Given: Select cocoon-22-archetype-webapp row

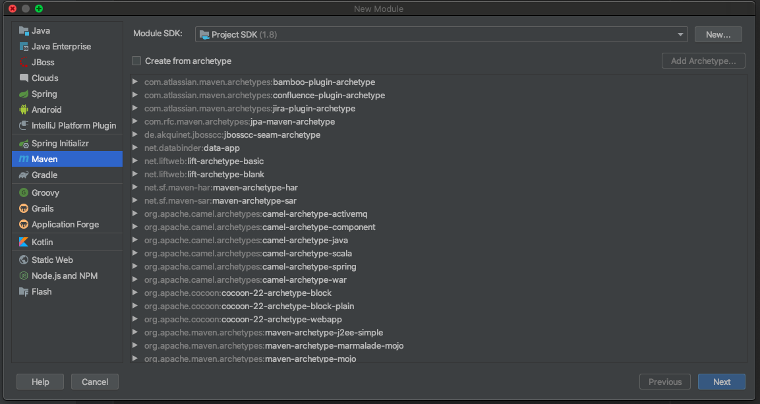Looking at the screenshot, I should tap(438, 319).
